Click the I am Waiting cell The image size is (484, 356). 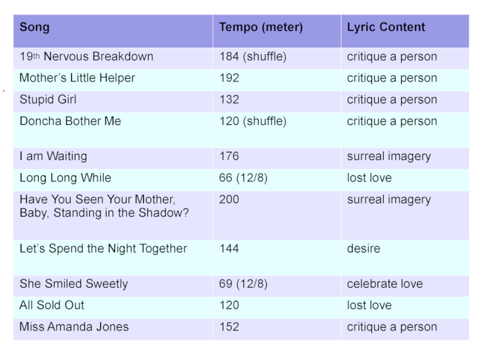coord(113,158)
